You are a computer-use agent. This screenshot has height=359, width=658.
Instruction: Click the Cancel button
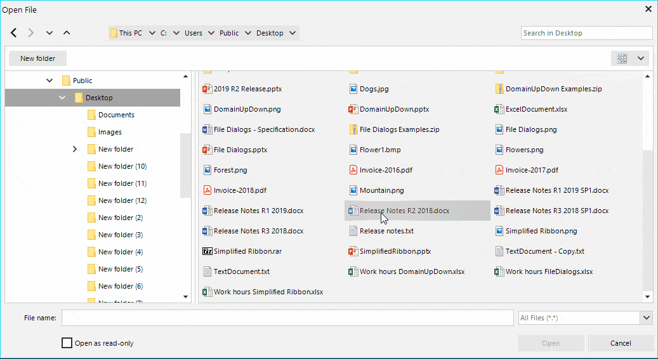[620, 343]
